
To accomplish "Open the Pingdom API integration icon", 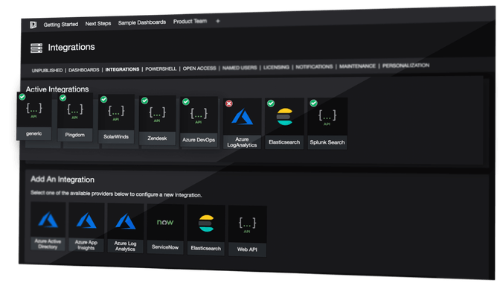I will click(x=74, y=112).
